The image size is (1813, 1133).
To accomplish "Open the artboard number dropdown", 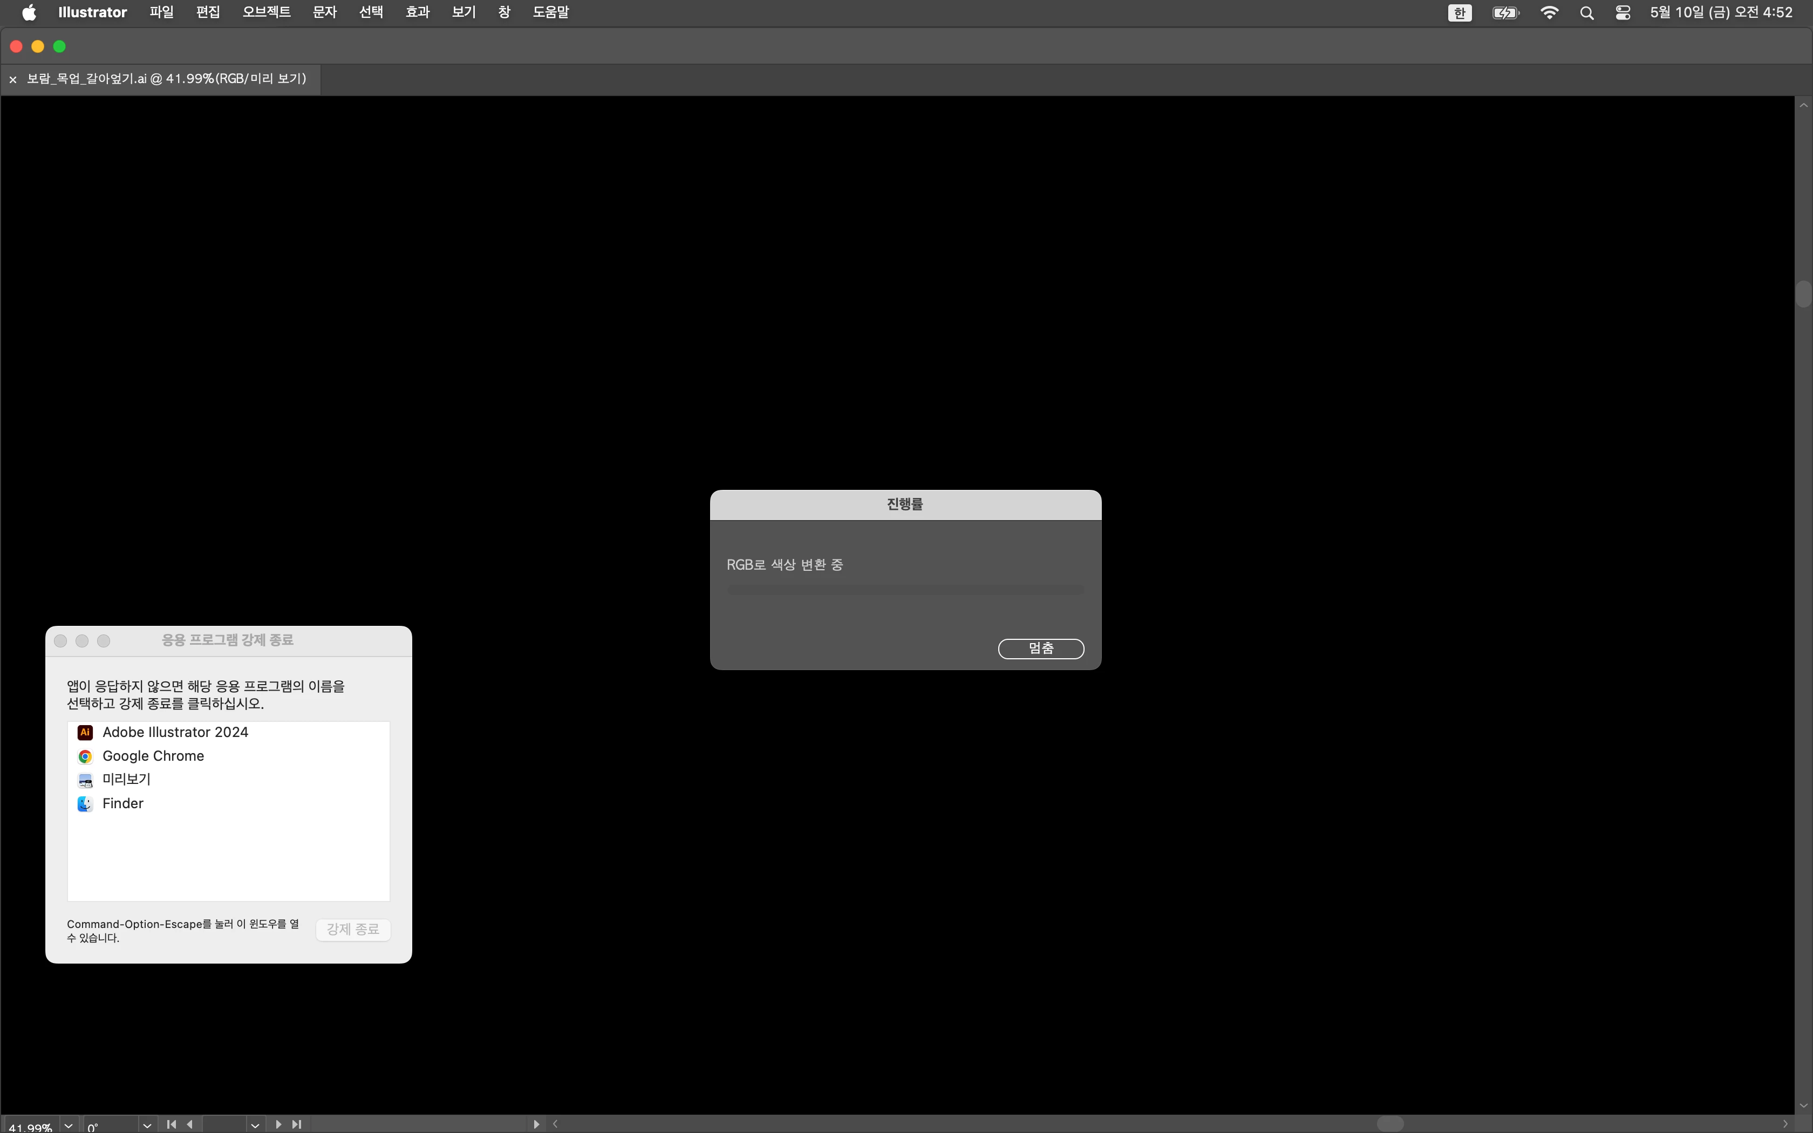I will coord(255,1125).
